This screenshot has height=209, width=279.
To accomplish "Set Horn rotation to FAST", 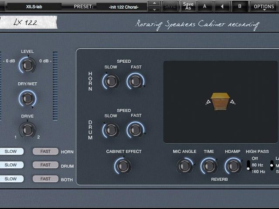I will tap(45, 152).
